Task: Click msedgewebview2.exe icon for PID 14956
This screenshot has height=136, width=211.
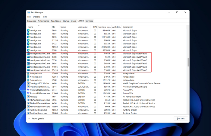Action: click(x=28, y=67)
